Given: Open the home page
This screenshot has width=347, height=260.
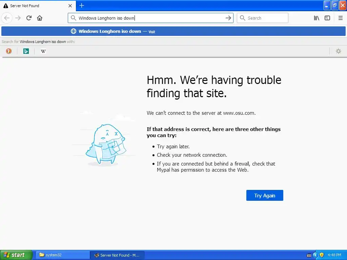Looking at the screenshot, I should [40, 18].
